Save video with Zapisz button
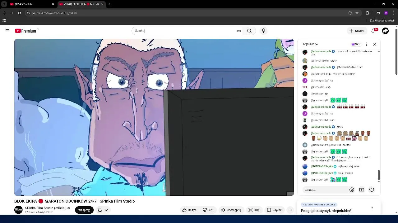 [x=274, y=210]
